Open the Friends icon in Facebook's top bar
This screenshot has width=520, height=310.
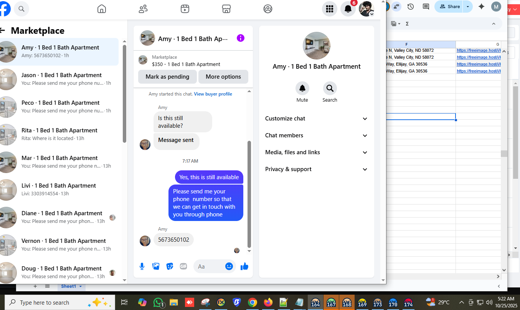coord(143,9)
